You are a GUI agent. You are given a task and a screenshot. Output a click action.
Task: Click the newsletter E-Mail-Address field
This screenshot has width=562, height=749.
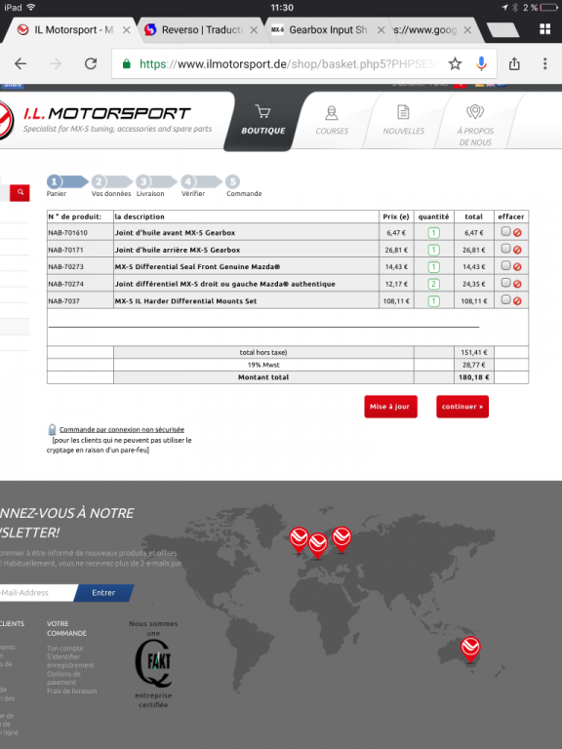[x=36, y=593]
